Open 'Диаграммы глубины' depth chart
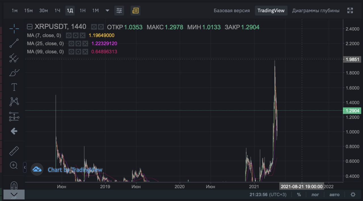Image resolution: width=363 pixels, height=201 pixels. [316, 11]
